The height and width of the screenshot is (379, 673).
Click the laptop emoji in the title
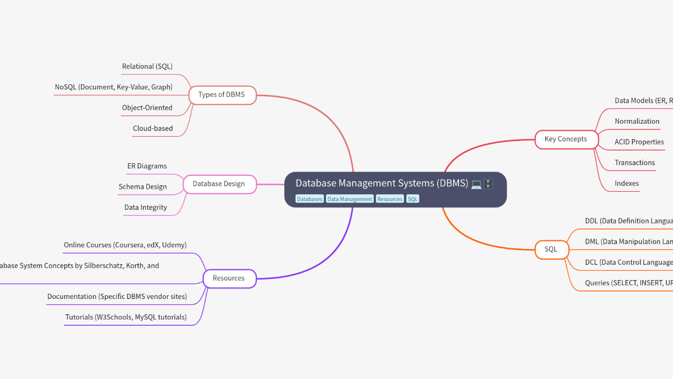point(476,184)
